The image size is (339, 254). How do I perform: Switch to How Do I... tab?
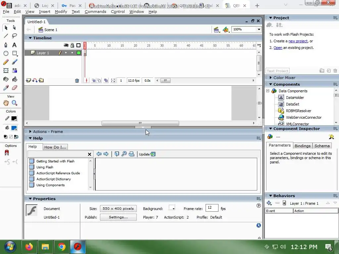pos(55,147)
